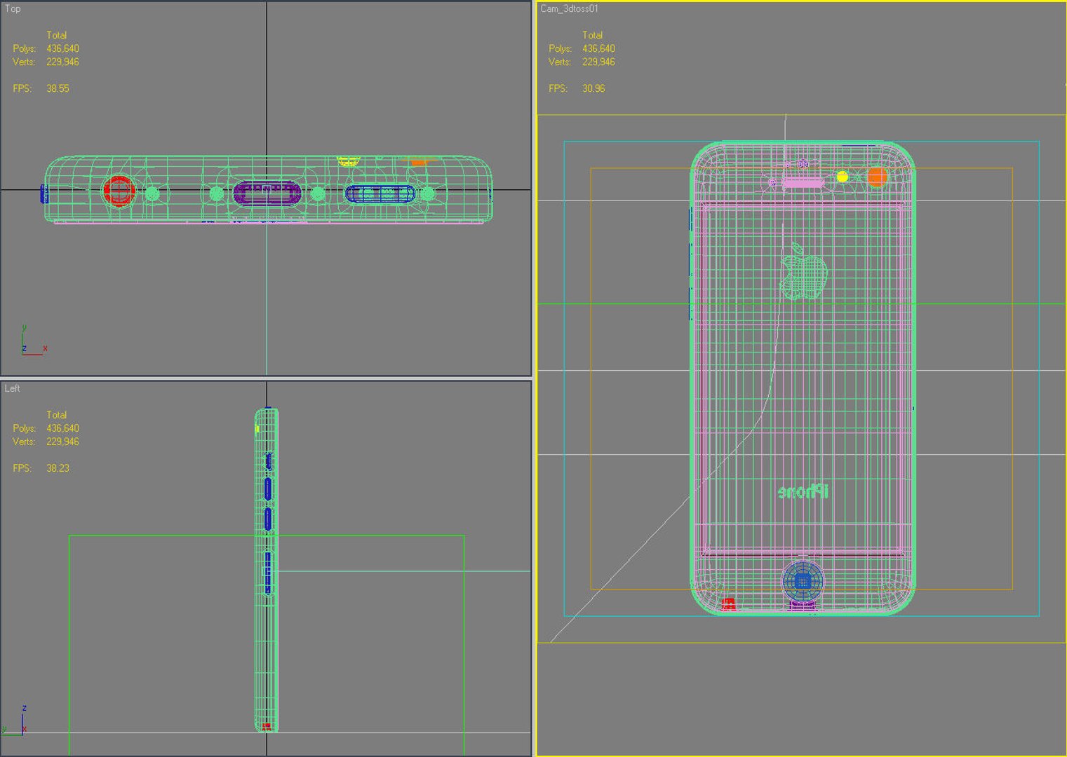The width and height of the screenshot is (1067, 757).
Task: Select the purple dock connector in Top viewport
Action: click(x=267, y=193)
